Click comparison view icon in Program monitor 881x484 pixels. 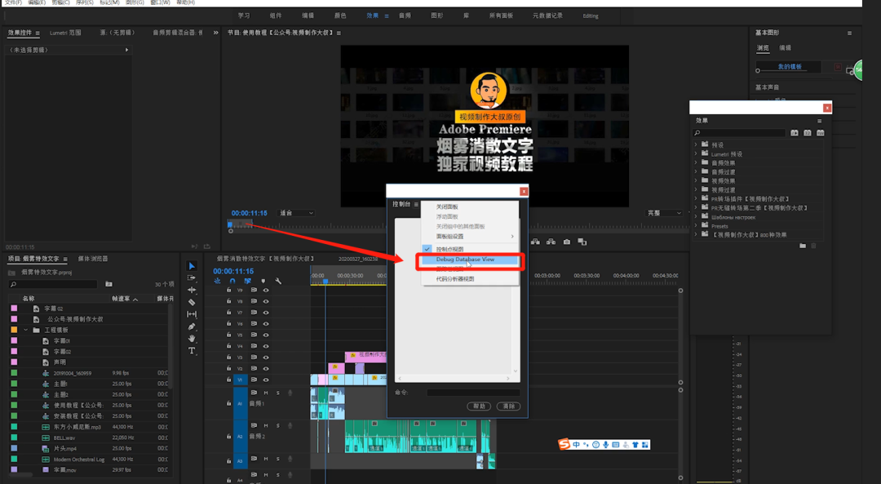[582, 242]
